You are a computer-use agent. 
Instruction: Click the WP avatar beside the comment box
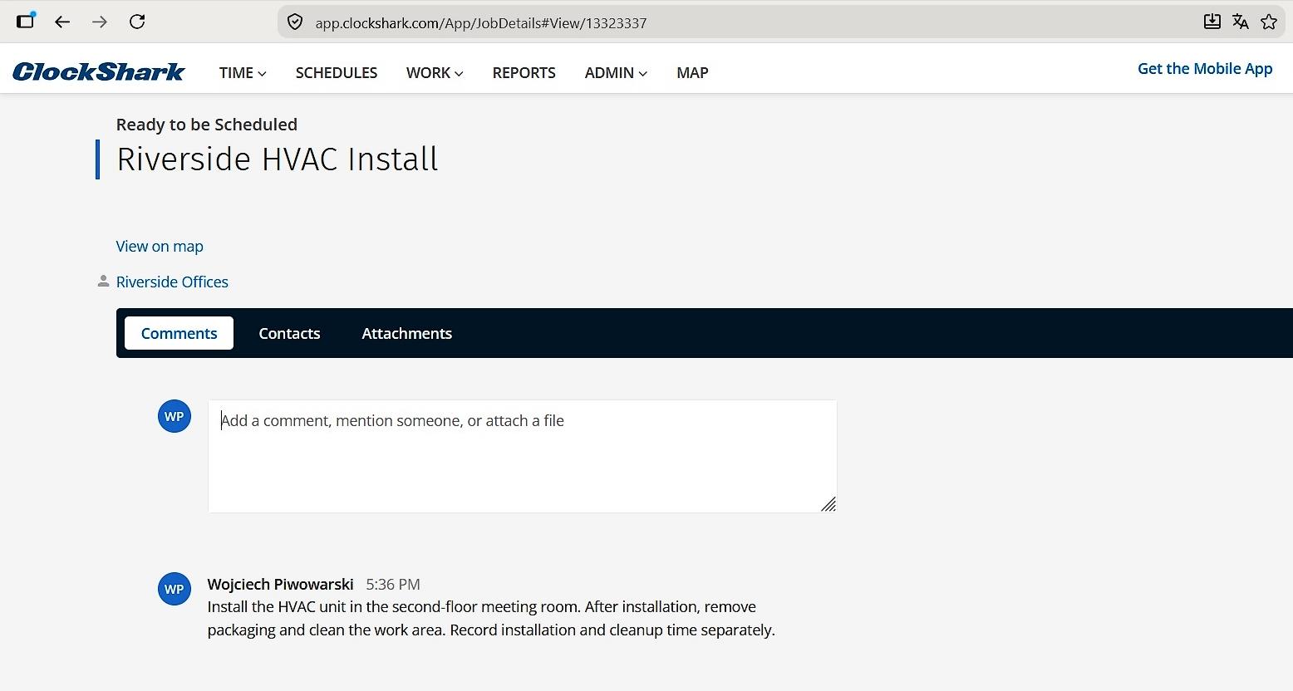pyautogui.click(x=175, y=416)
